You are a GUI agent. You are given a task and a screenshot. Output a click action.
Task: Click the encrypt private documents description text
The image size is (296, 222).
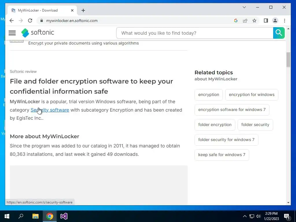(84, 43)
